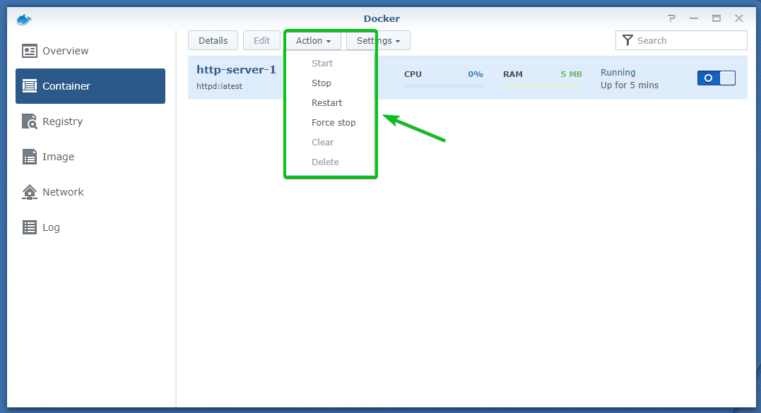Select Restart in the Action menu
The height and width of the screenshot is (413, 761).
coord(326,103)
